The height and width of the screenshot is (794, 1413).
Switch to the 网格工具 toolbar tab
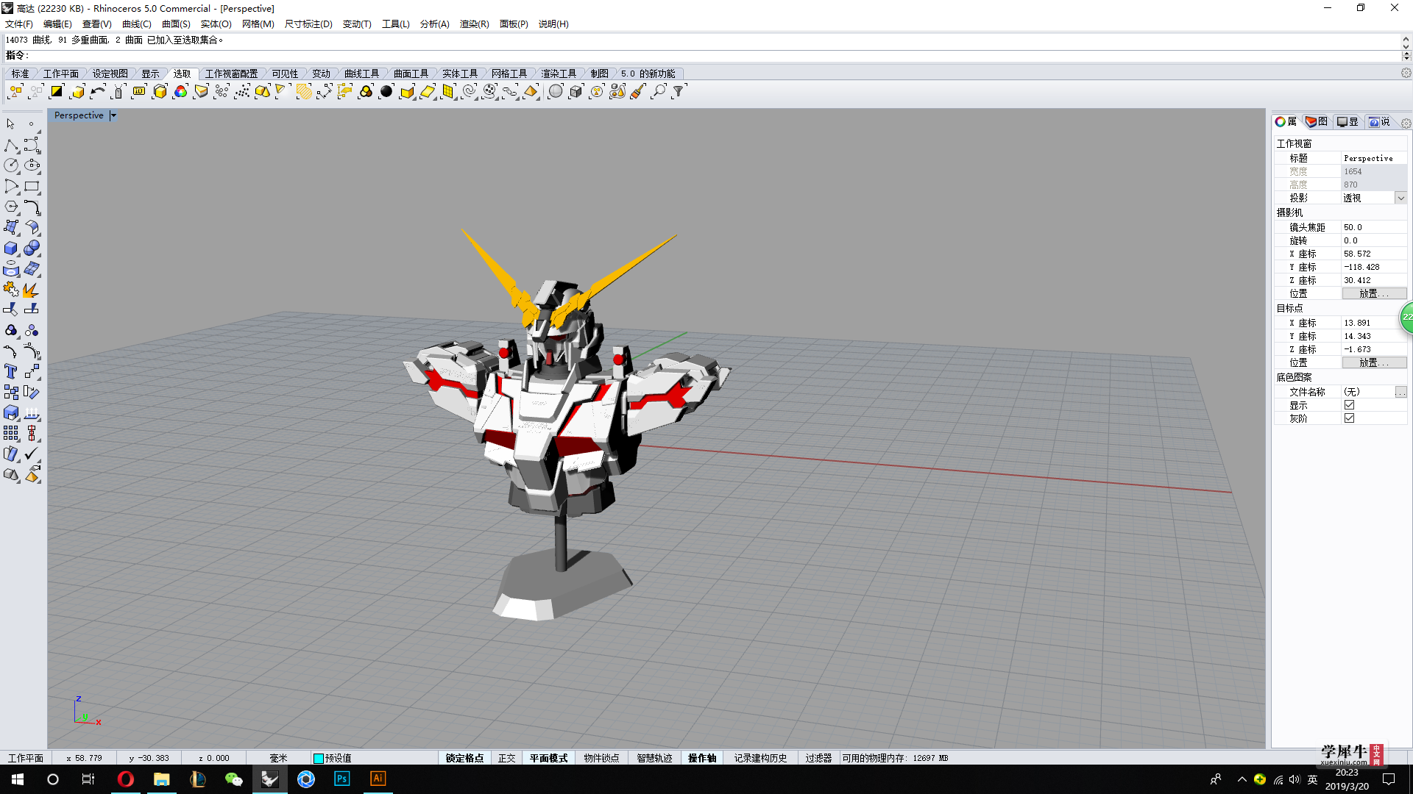(x=509, y=74)
